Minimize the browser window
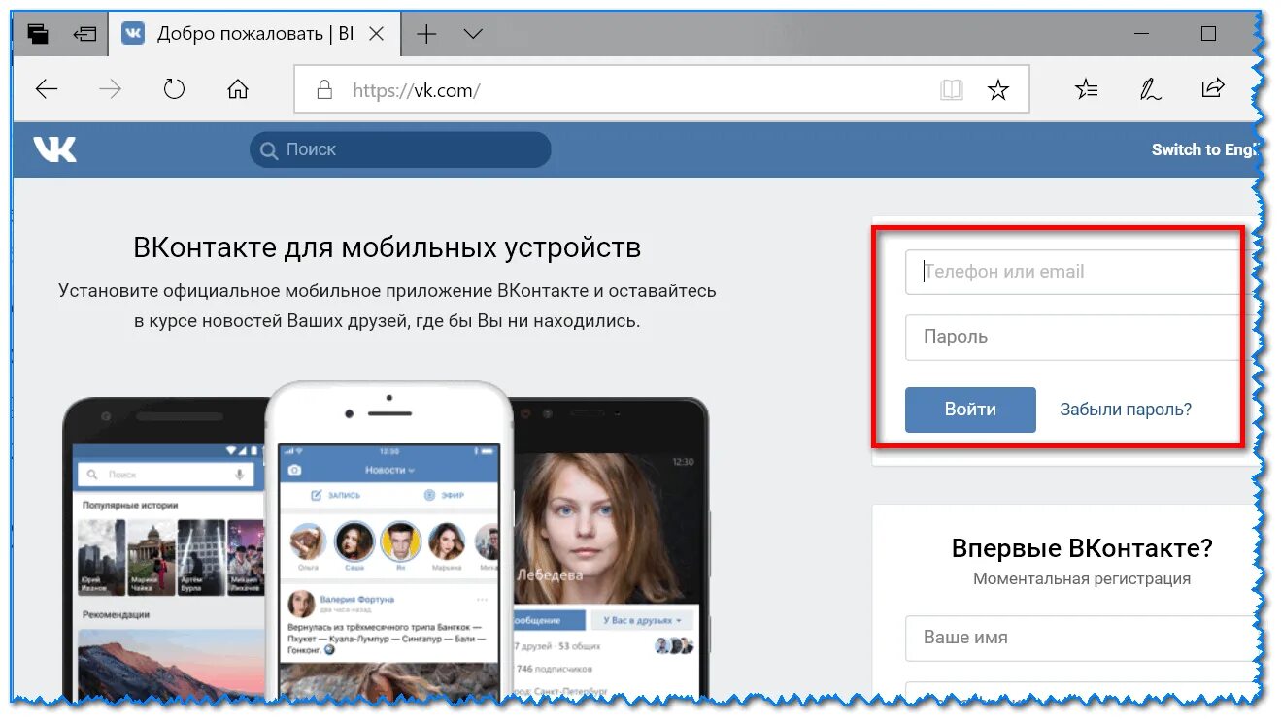The height and width of the screenshot is (722, 1281). (1142, 34)
